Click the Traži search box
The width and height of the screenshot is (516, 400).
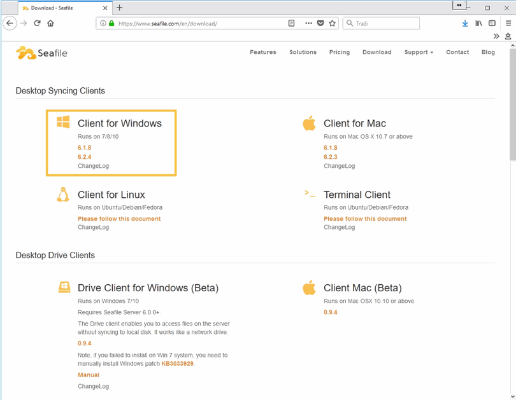pos(381,24)
